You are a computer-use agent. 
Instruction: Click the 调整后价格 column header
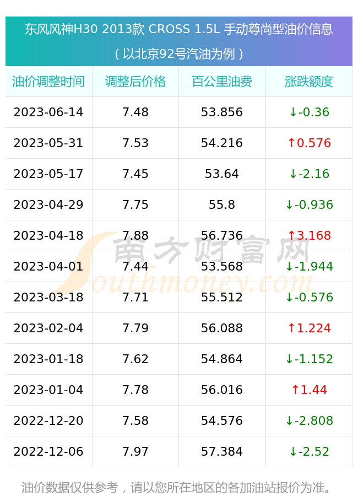(135, 82)
